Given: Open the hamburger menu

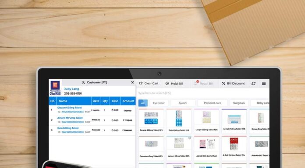Looking at the screenshot, I should pyautogui.click(x=264, y=83).
